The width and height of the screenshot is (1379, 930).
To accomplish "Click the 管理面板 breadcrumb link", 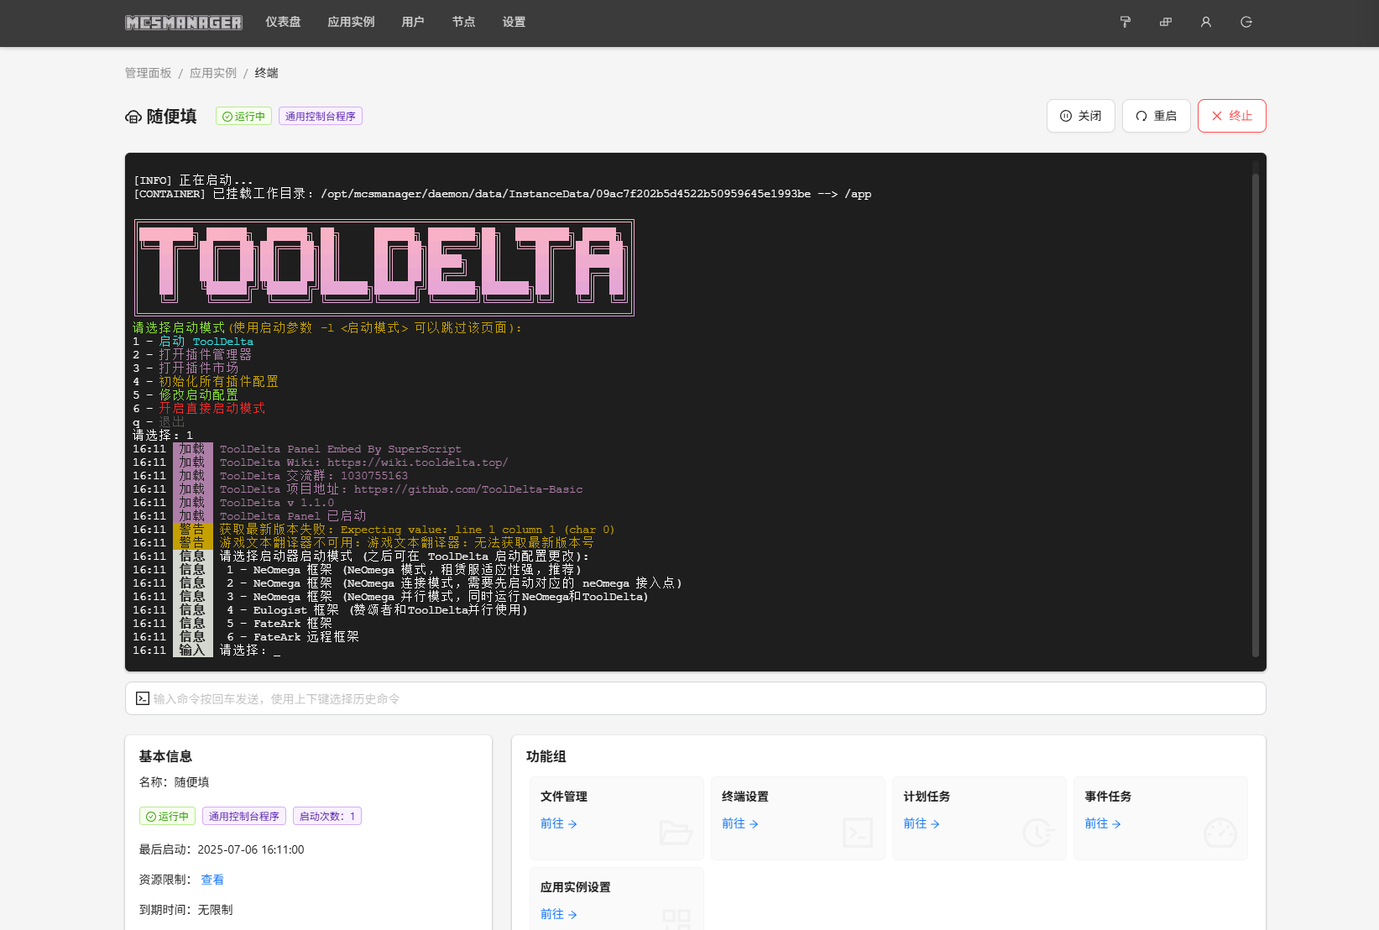I will point(148,73).
